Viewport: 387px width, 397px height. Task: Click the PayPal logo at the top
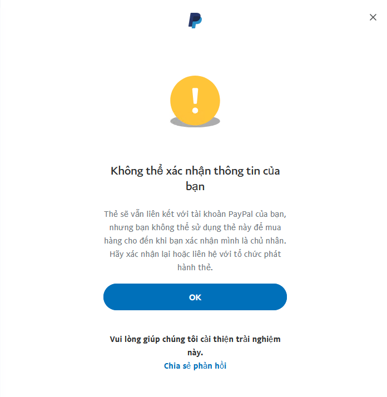(x=195, y=21)
